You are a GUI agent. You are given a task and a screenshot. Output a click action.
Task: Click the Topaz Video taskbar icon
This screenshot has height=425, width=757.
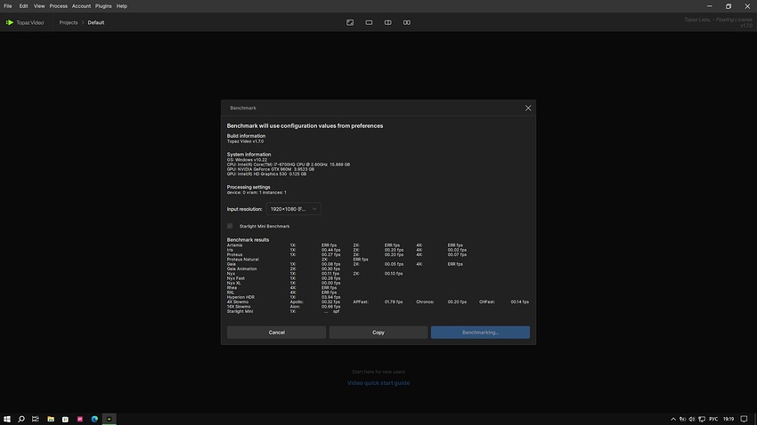coord(110,419)
